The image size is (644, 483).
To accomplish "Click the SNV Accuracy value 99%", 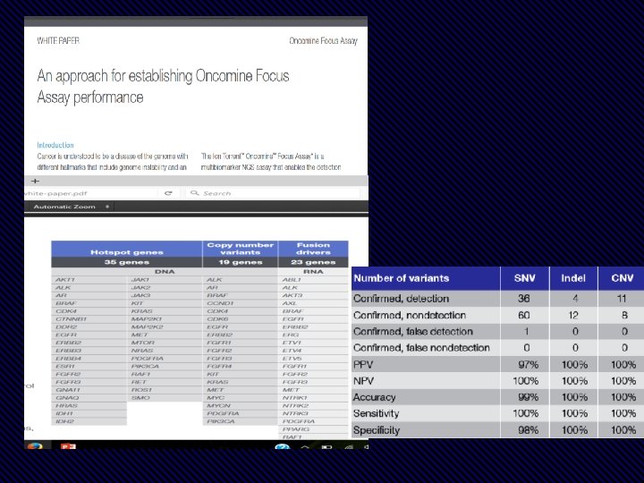I will point(529,397).
